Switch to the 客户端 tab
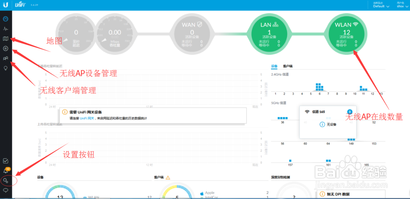Image resolution: width=410 pixels, height=199 pixels. pos(288,66)
